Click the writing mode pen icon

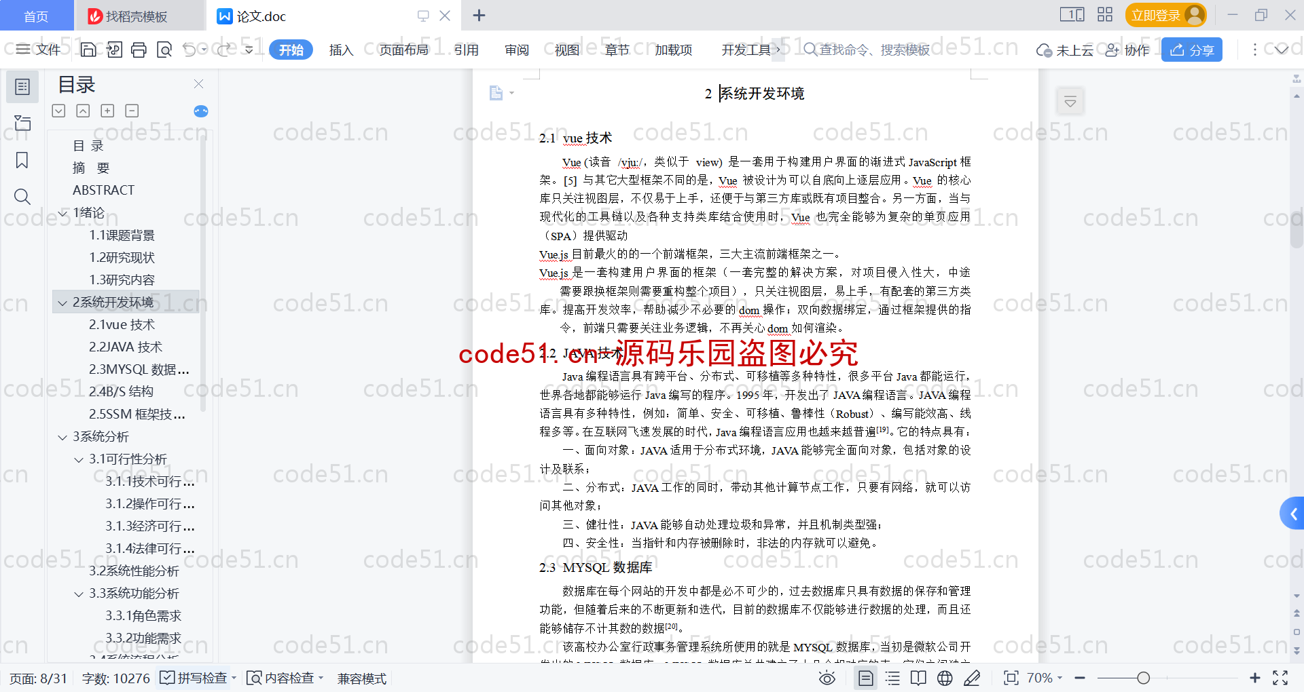click(x=972, y=678)
